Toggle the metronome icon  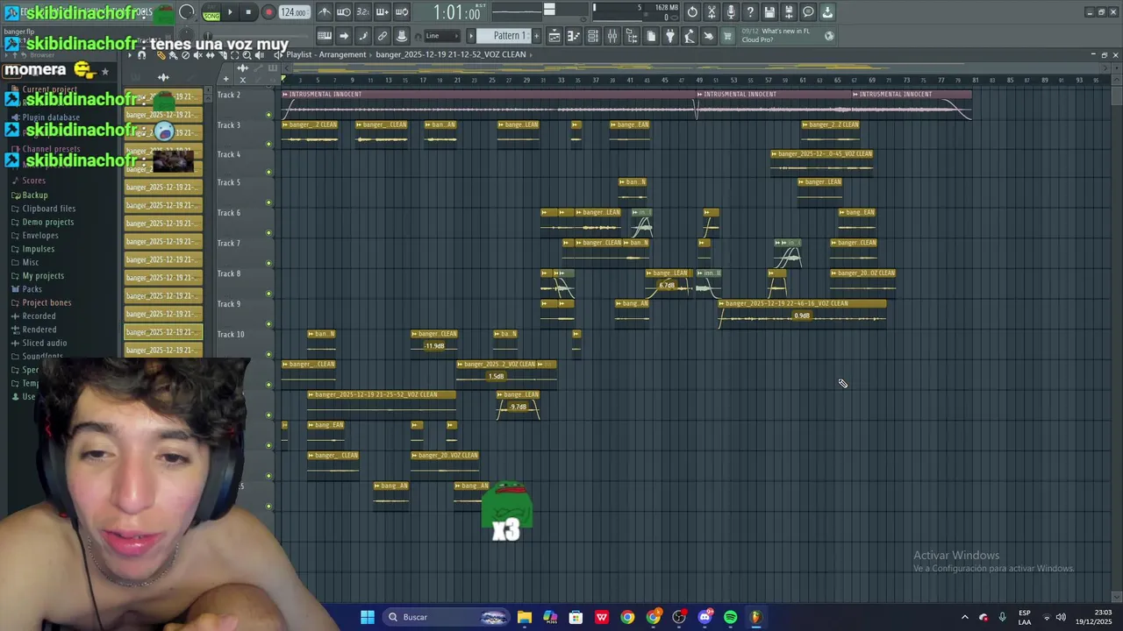click(x=325, y=12)
